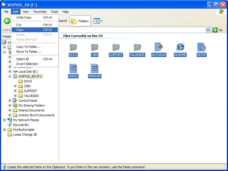Click the green Go arrow button
Screen dimensions: 228x171
pyautogui.click(x=215, y=30)
